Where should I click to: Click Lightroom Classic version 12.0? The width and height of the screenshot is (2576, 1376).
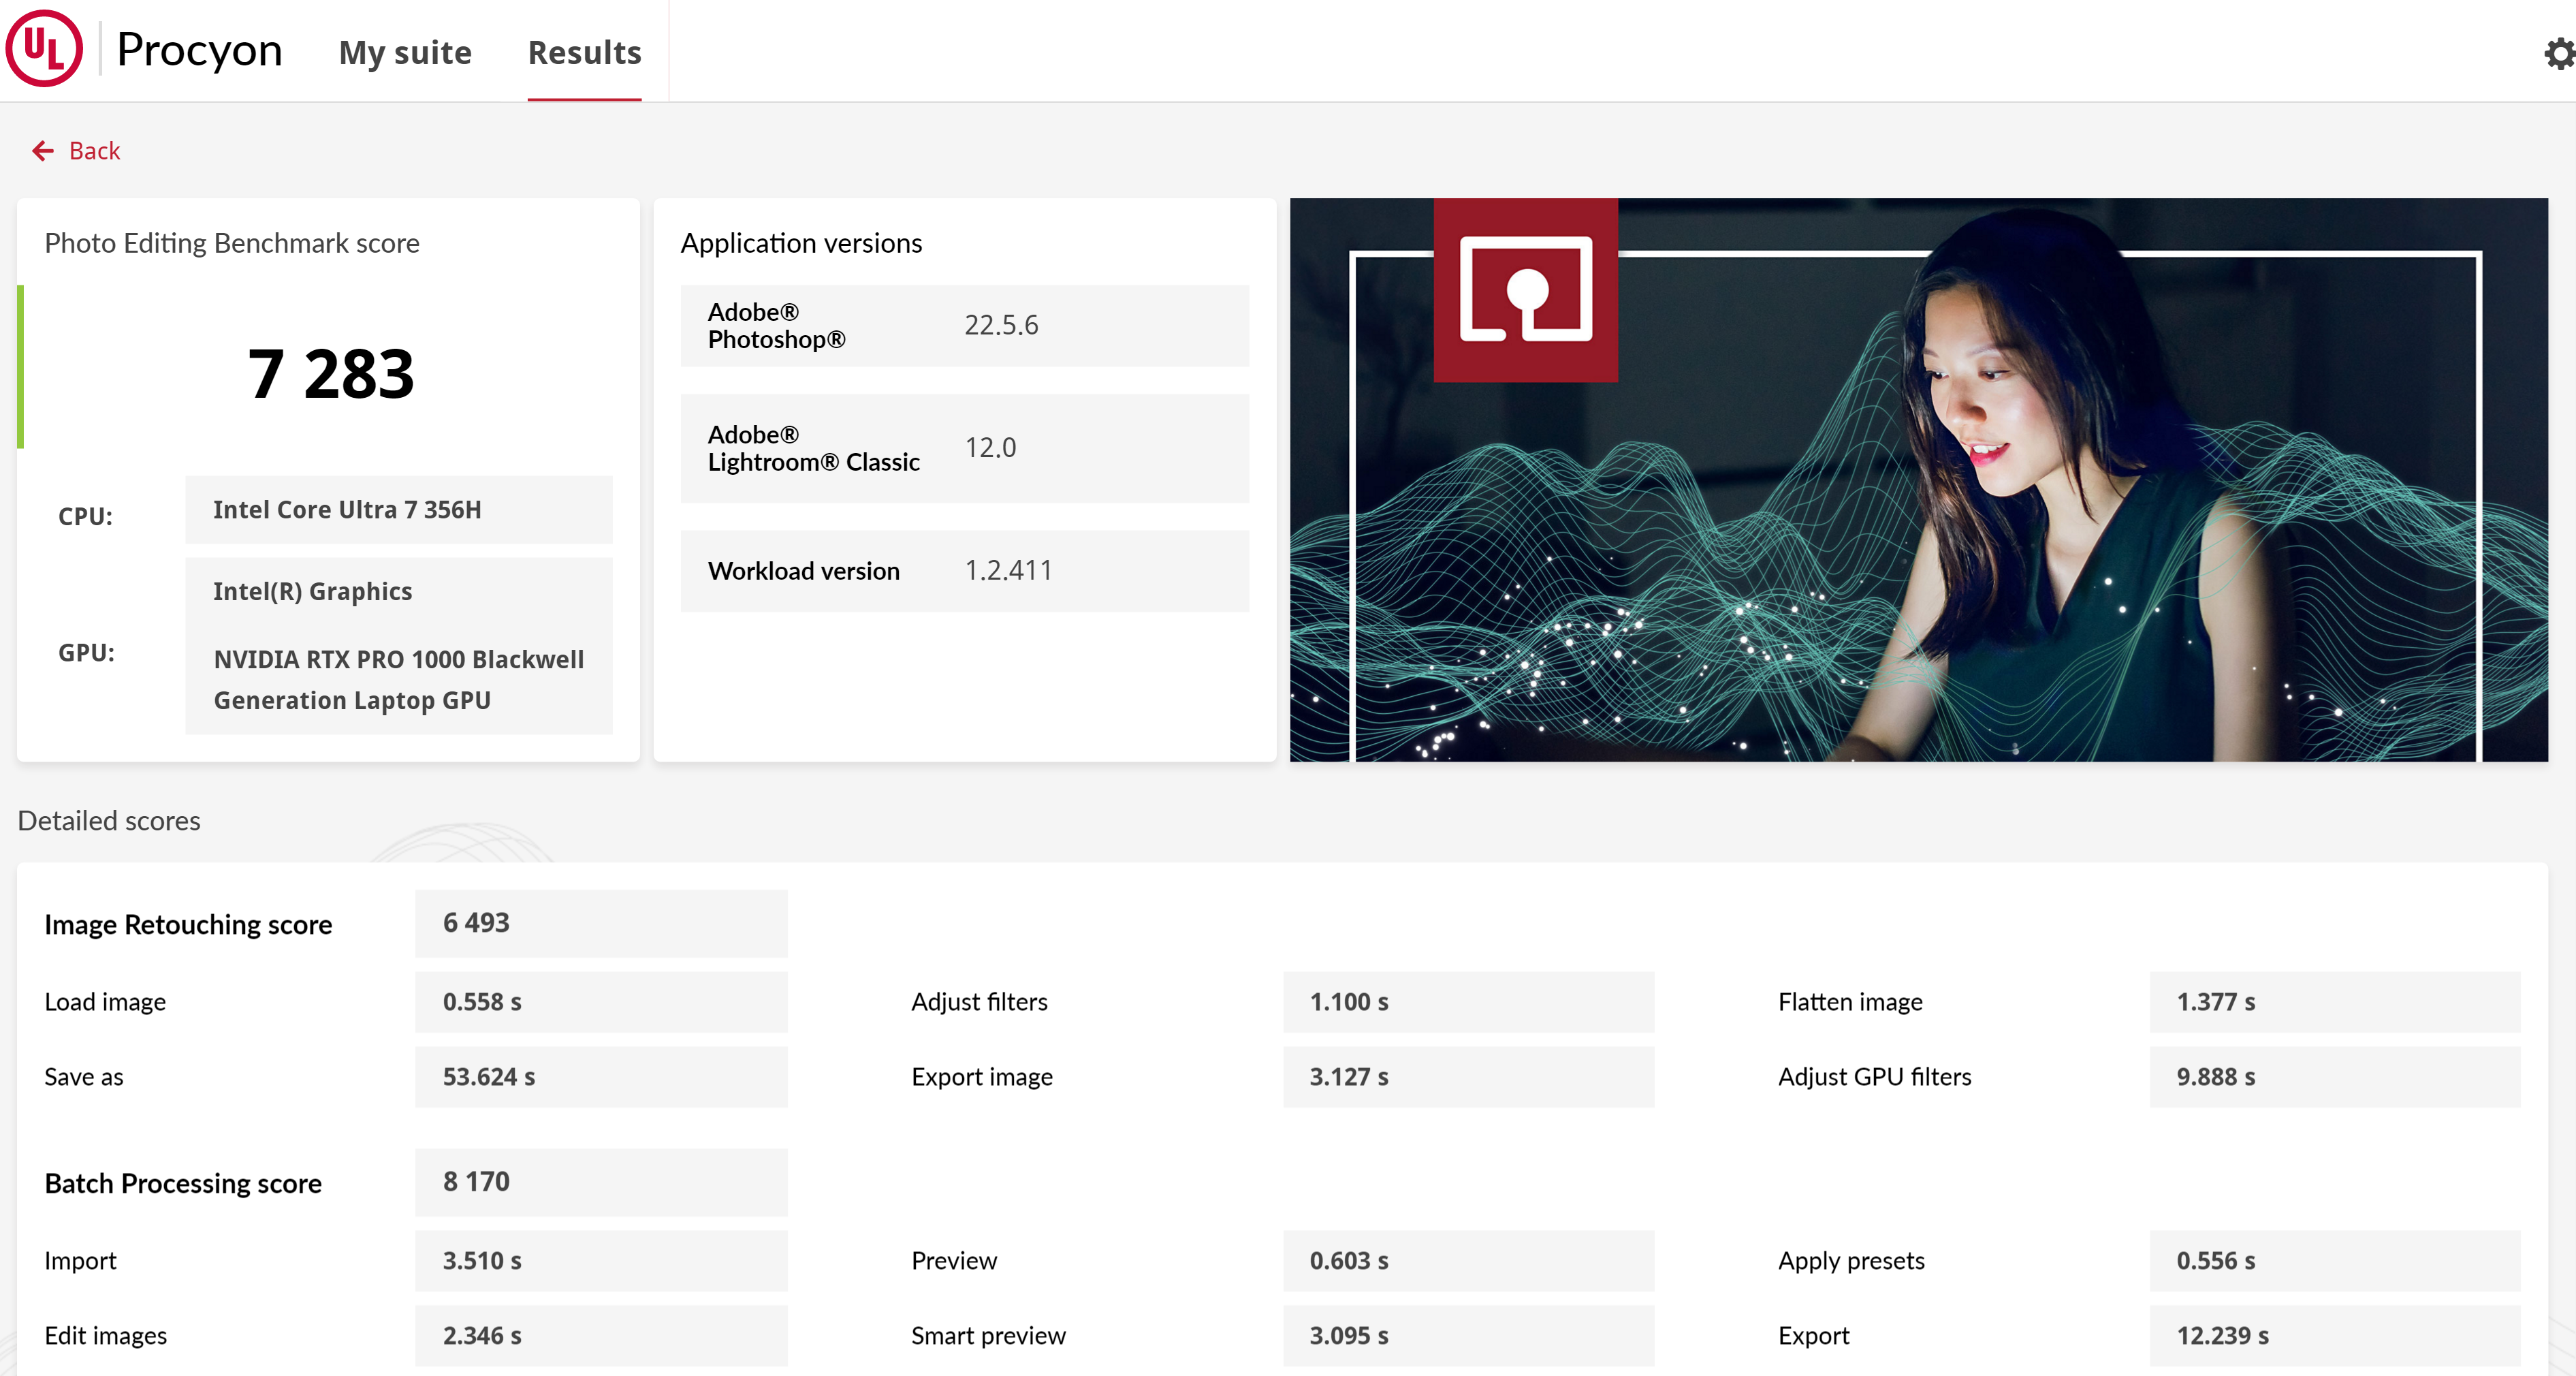tap(990, 448)
